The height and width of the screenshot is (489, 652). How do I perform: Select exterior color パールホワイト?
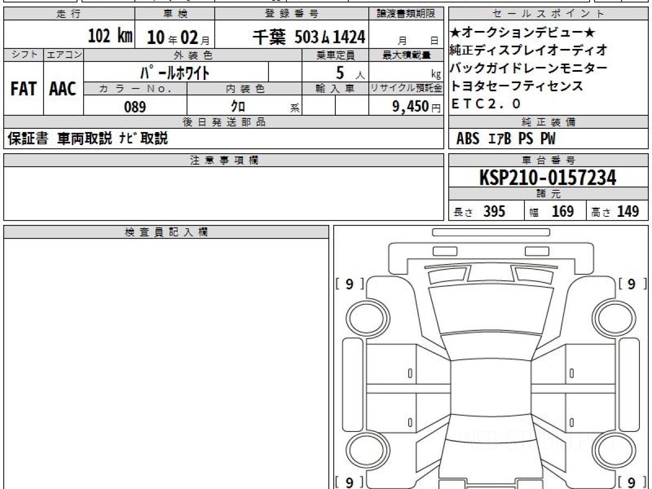point(175,72)
